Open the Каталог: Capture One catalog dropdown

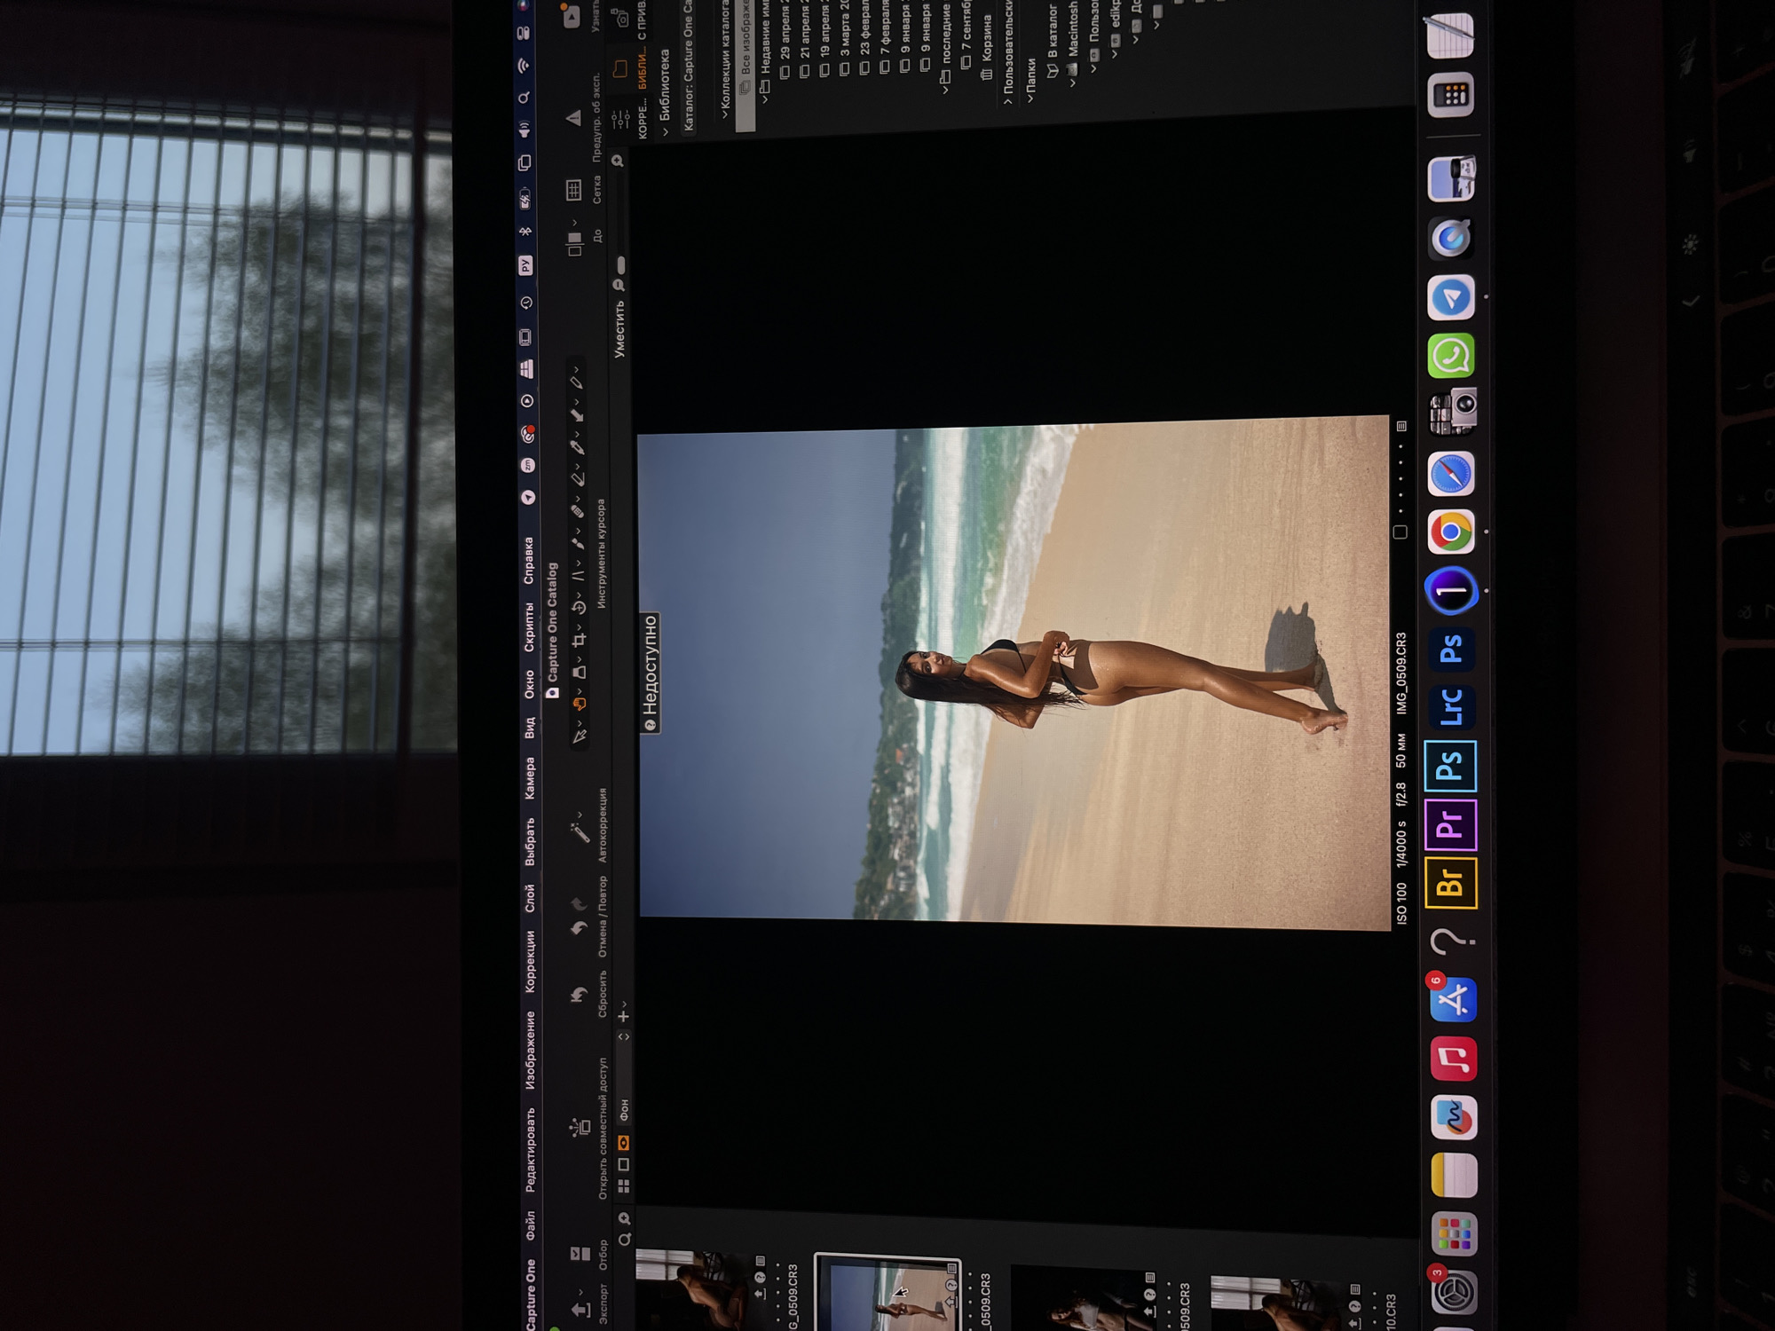tap(689, 67)
